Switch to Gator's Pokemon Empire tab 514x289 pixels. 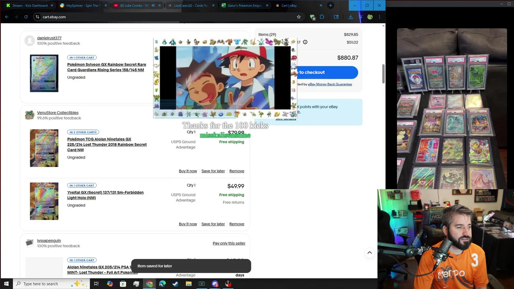(x=244, y=6)
